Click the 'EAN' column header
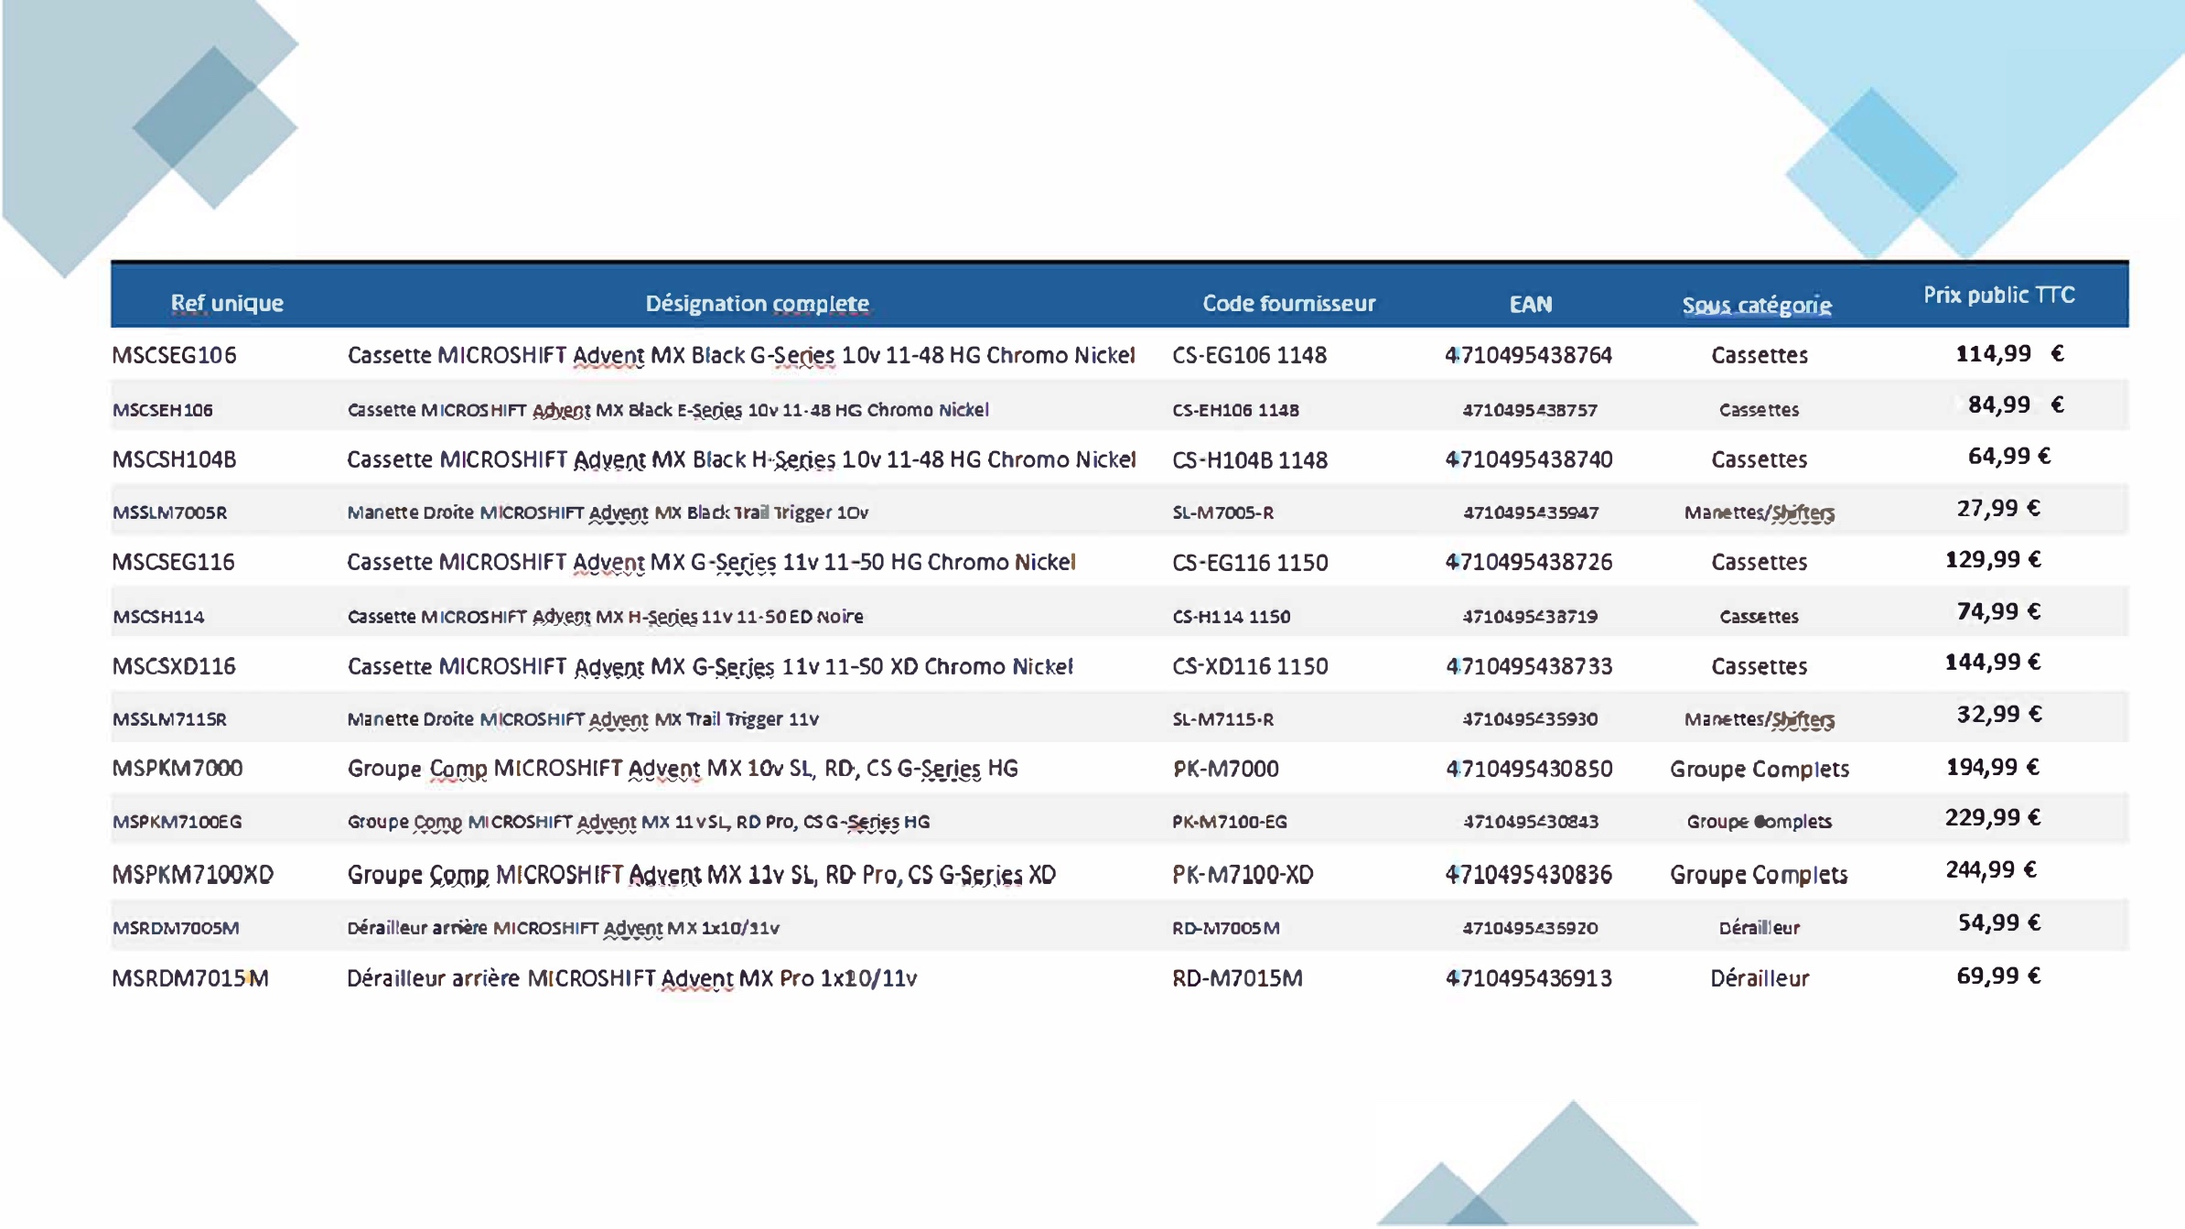This screenshot has width=2185, height=1229. pos(1530,304)
